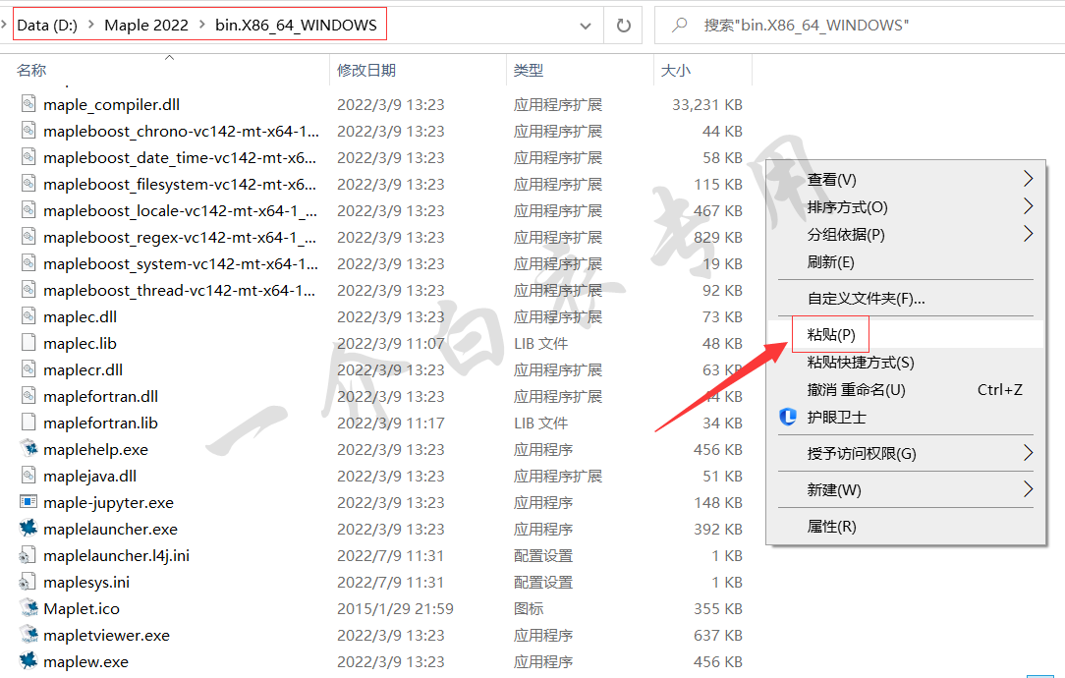Click the mapleboost_regex dll file icon
Image resolution: width=1065 pixels, height=678 pixels.
28,236
